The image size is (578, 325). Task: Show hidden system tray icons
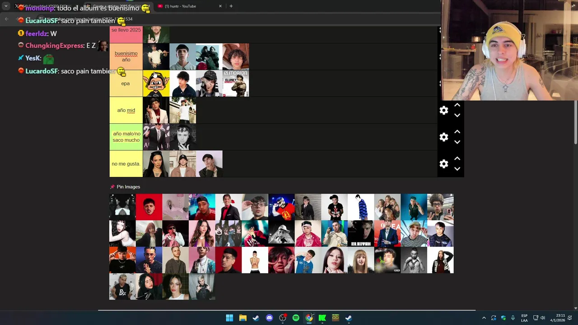(484, 318)
